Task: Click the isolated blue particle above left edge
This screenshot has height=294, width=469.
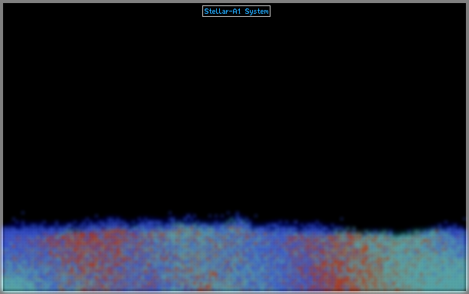Action: [23, 213]
